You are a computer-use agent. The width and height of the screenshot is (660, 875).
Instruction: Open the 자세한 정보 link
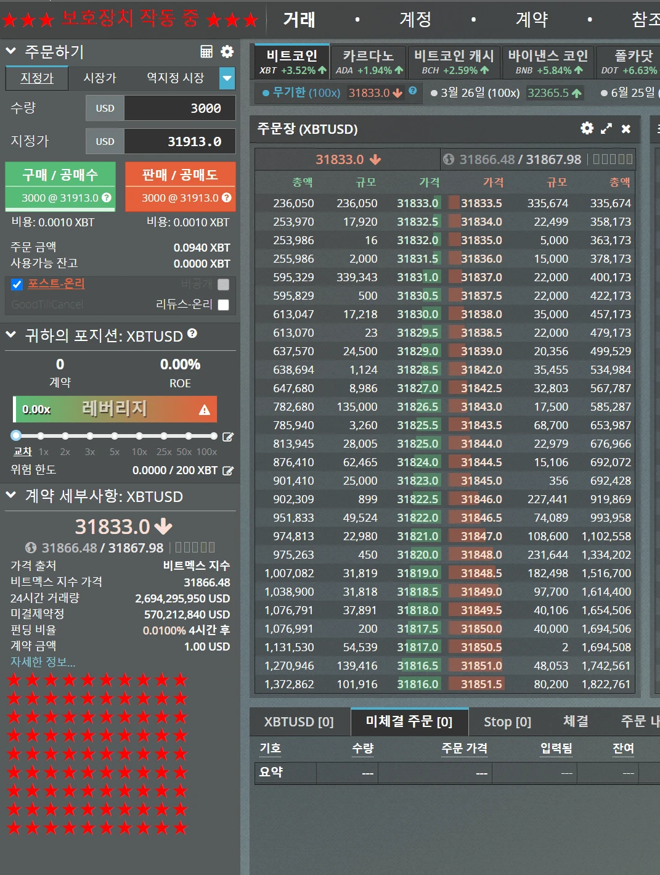[x=41, y=662]
